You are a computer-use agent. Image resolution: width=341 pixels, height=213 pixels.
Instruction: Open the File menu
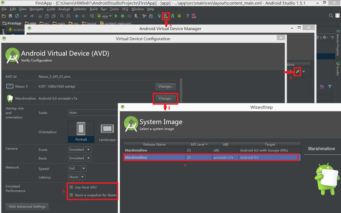click(4, 9)
